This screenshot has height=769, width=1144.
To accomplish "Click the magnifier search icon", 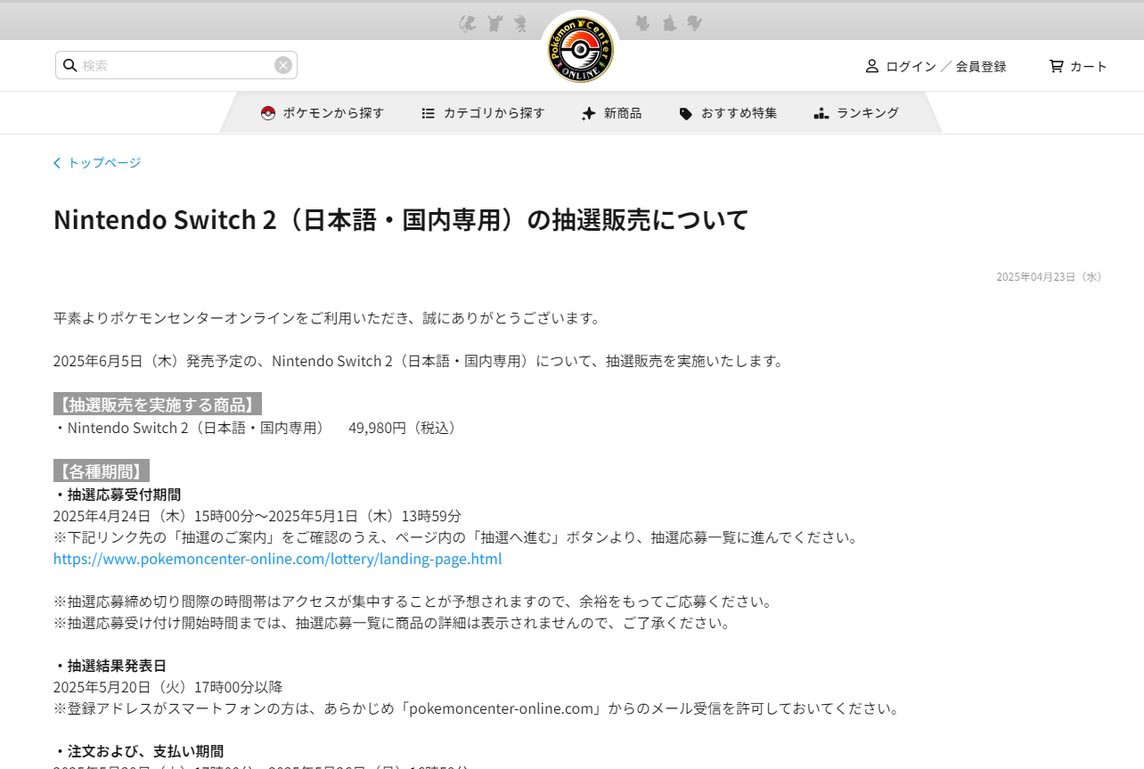I will (x=70, y=65).
